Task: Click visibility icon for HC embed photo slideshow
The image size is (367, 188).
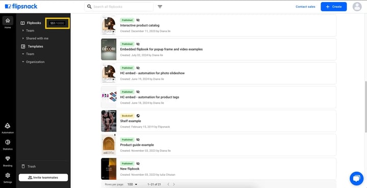Action: click(x=138, y=68)
